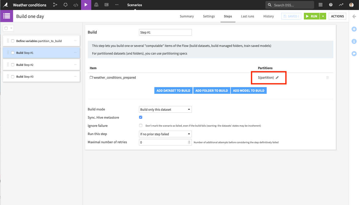Show info panel via right sidebar icon
Image resolution: width=359 pixels, height=205 pixels.
coord(354,41)
